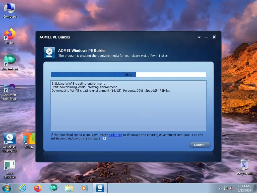This screenshot has width=257, height=193.
Task: Select the AOMEI PE Builder 2.0 desktop icon
Action: (10, 143)
